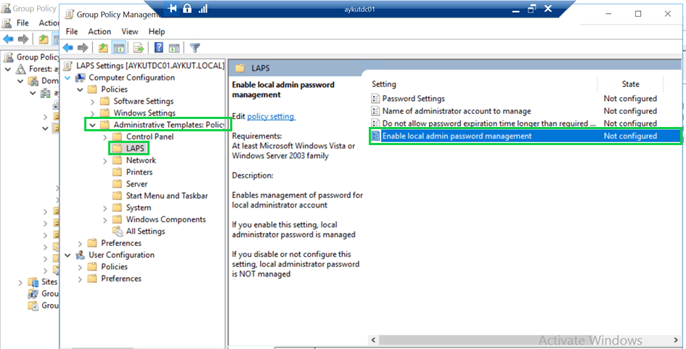Screen dimensions: 686x349
Task: Toggle the Show/Hide Console Tree icon
Action: (119, 48)
